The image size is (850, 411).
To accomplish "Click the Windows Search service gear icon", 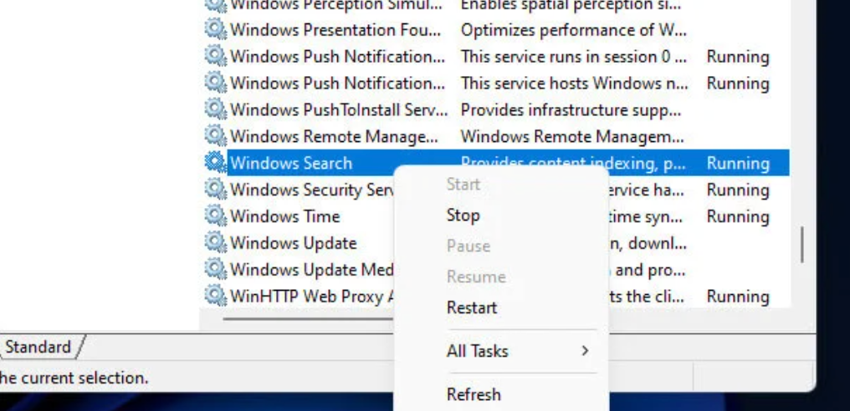I will point(215,162).
